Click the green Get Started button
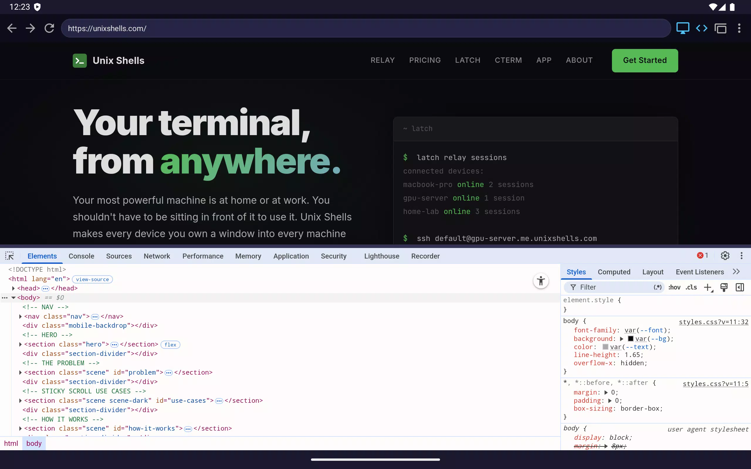The width and height of the screenshot is (751, 469). pos(645,60)
